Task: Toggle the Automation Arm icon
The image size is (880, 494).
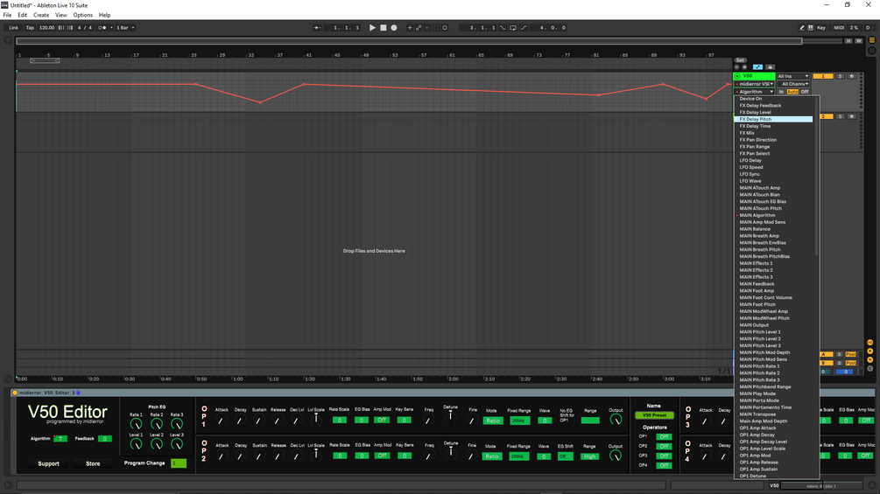Action: (x=419, y=27)
